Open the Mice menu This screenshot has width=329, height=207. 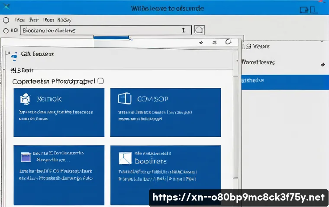point(20,20)
